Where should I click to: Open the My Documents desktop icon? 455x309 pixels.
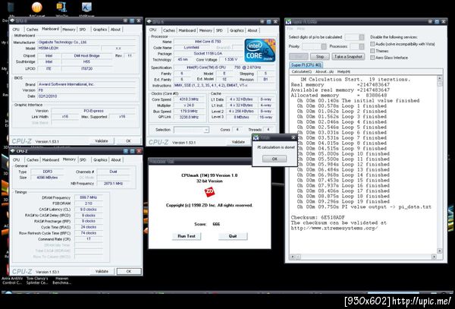(11, 8)
